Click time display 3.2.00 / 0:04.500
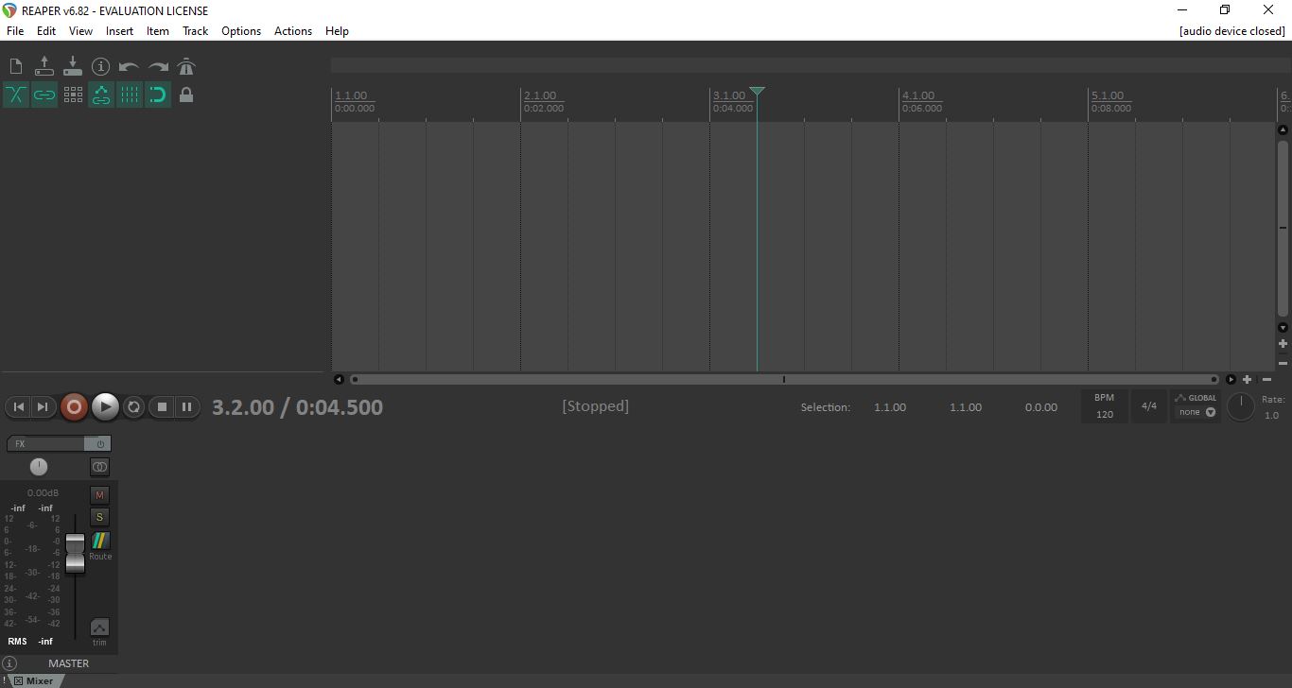This screenshot has height=688, width=1292. [x=297, y=407]
